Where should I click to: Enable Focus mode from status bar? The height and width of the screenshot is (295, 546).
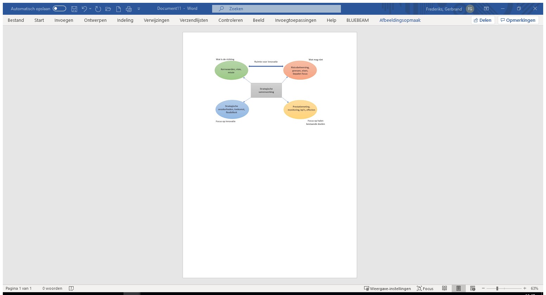coord(425,288)
